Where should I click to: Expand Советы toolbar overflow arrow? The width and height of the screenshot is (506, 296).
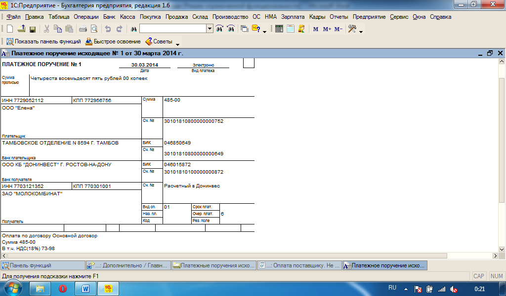(177, 44)
